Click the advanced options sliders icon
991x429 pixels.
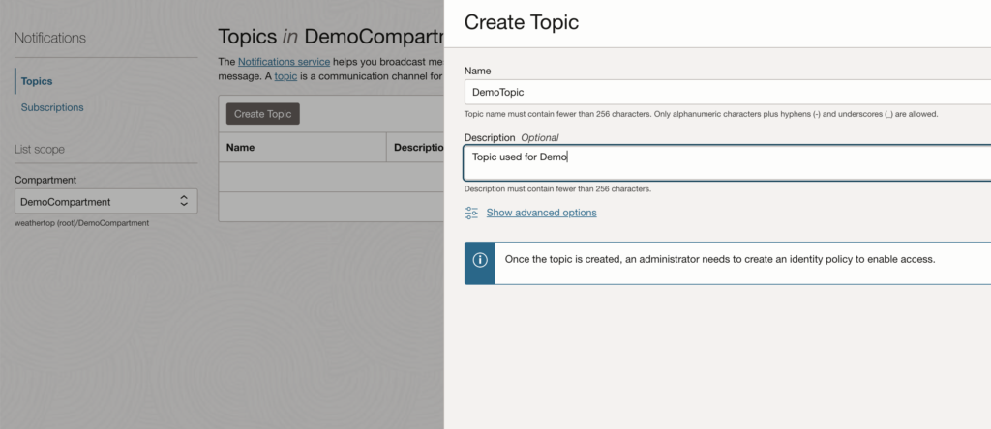pos(471,213)
